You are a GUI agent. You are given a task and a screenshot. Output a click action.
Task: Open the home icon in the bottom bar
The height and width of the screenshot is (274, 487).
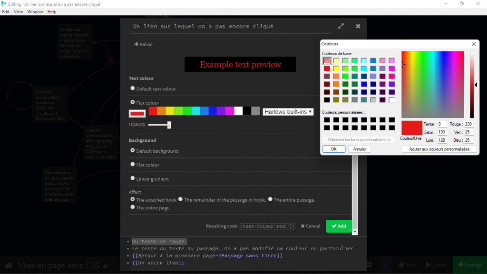(9, 265)
